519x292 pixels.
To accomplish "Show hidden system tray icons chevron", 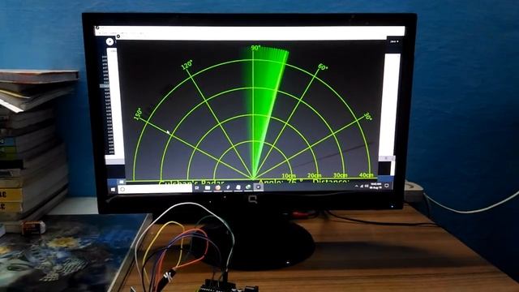I will (357, 187).
